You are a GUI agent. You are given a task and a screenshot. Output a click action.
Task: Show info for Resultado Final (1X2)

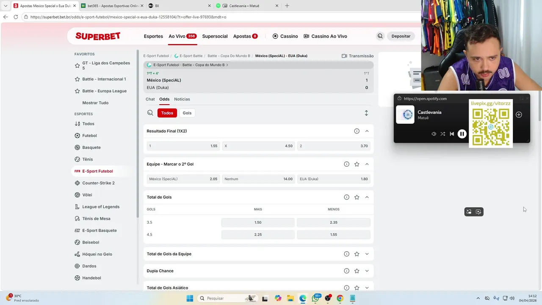coord(357,131)
